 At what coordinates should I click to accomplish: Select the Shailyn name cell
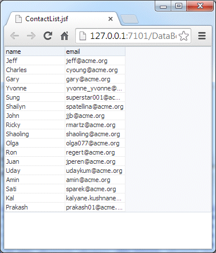tap(35, 106)
